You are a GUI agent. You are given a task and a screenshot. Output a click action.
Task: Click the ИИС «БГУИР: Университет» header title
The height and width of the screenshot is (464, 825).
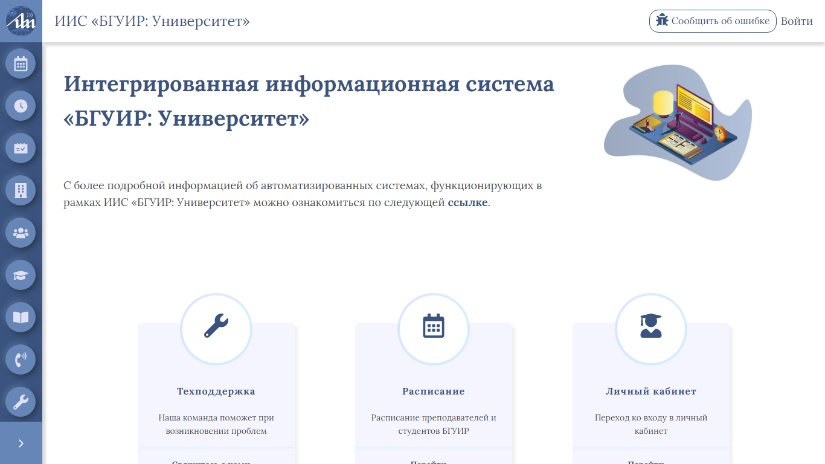pyautogui.click(x=152, y=21)
